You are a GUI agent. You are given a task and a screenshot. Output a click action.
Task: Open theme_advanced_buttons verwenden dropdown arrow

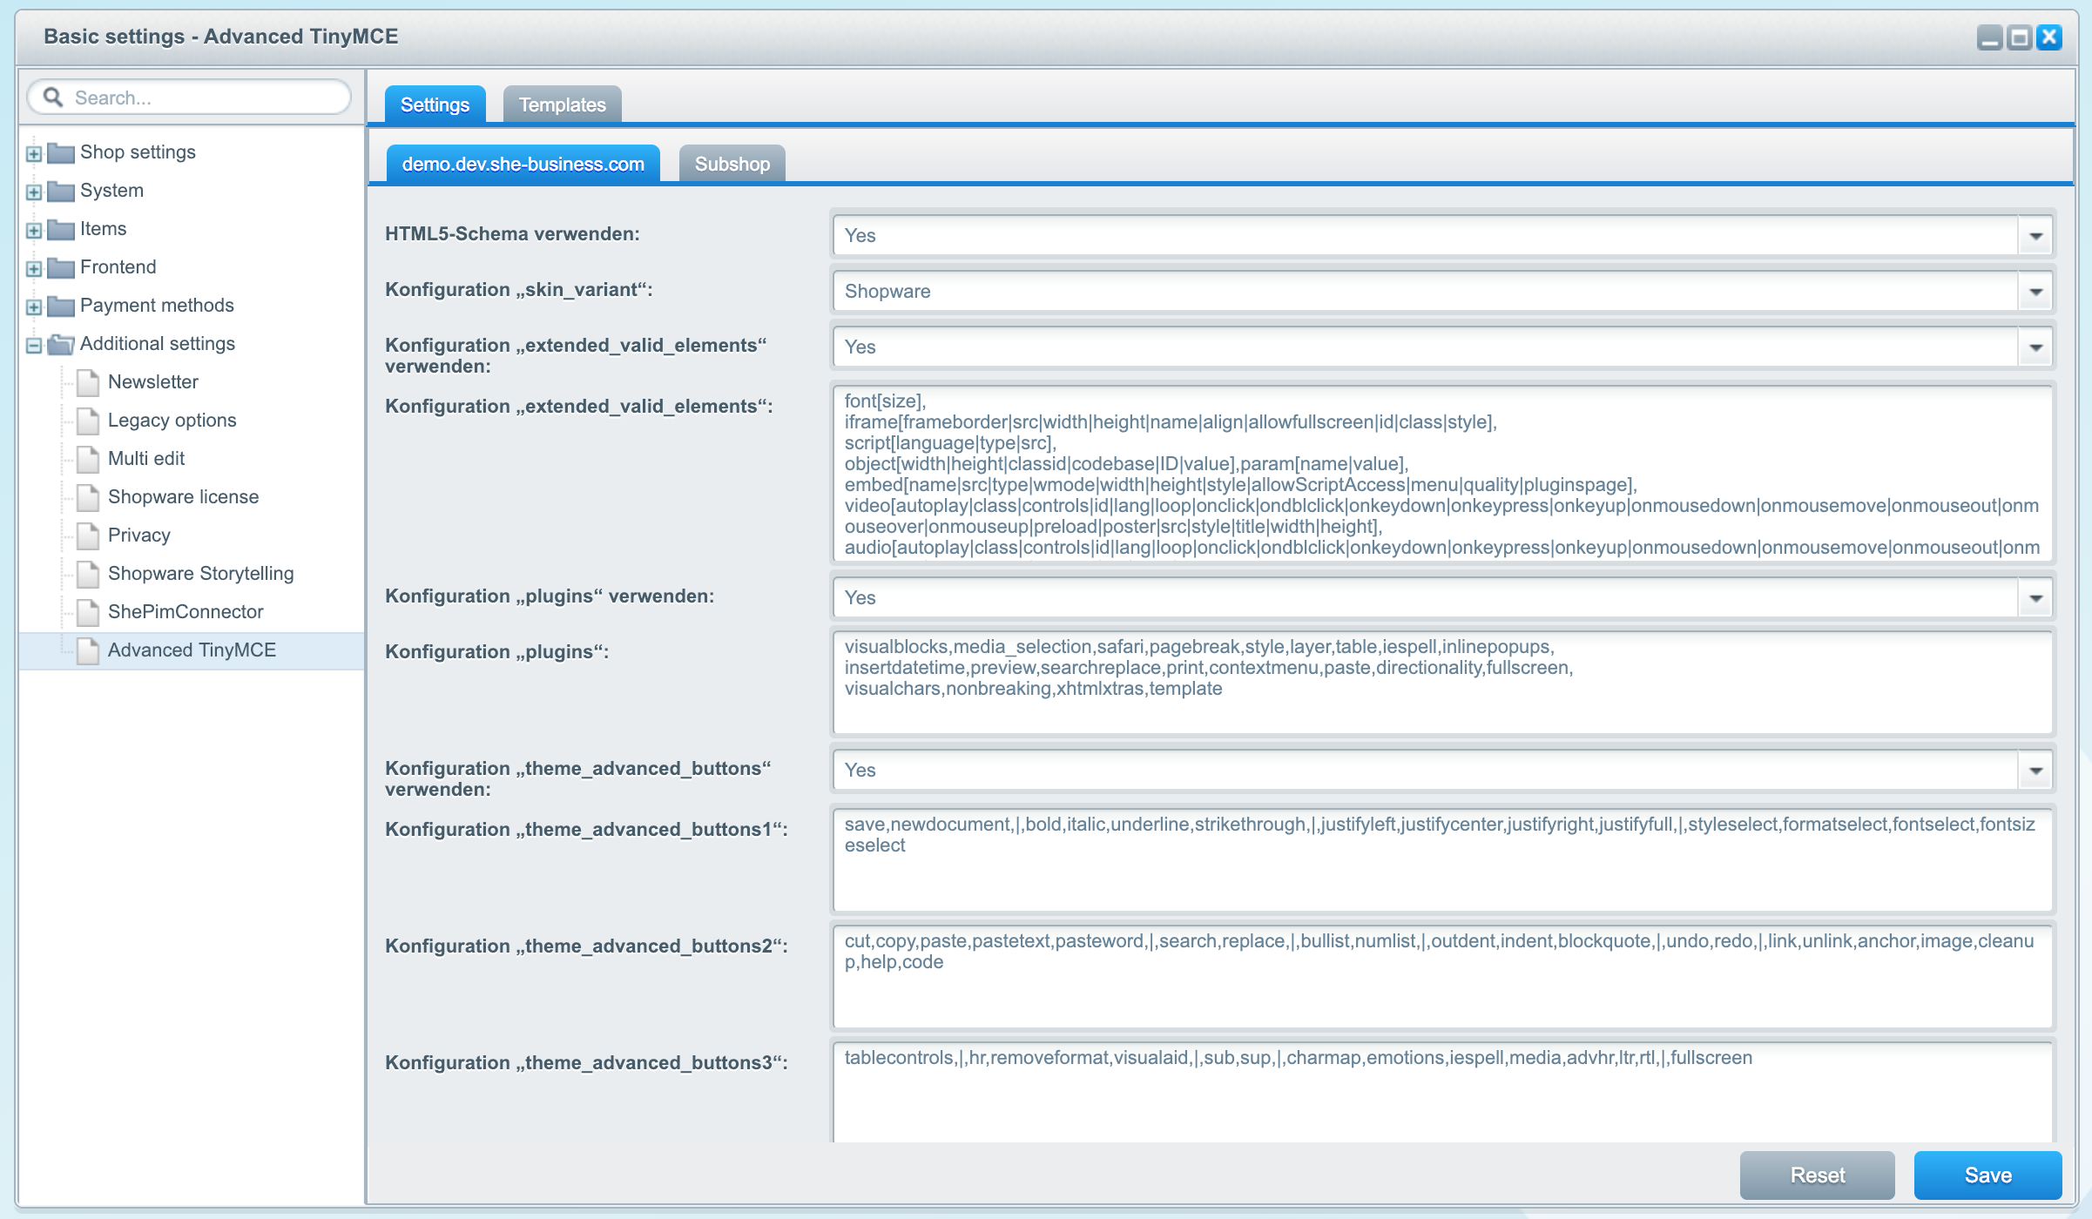[2035, 771]
